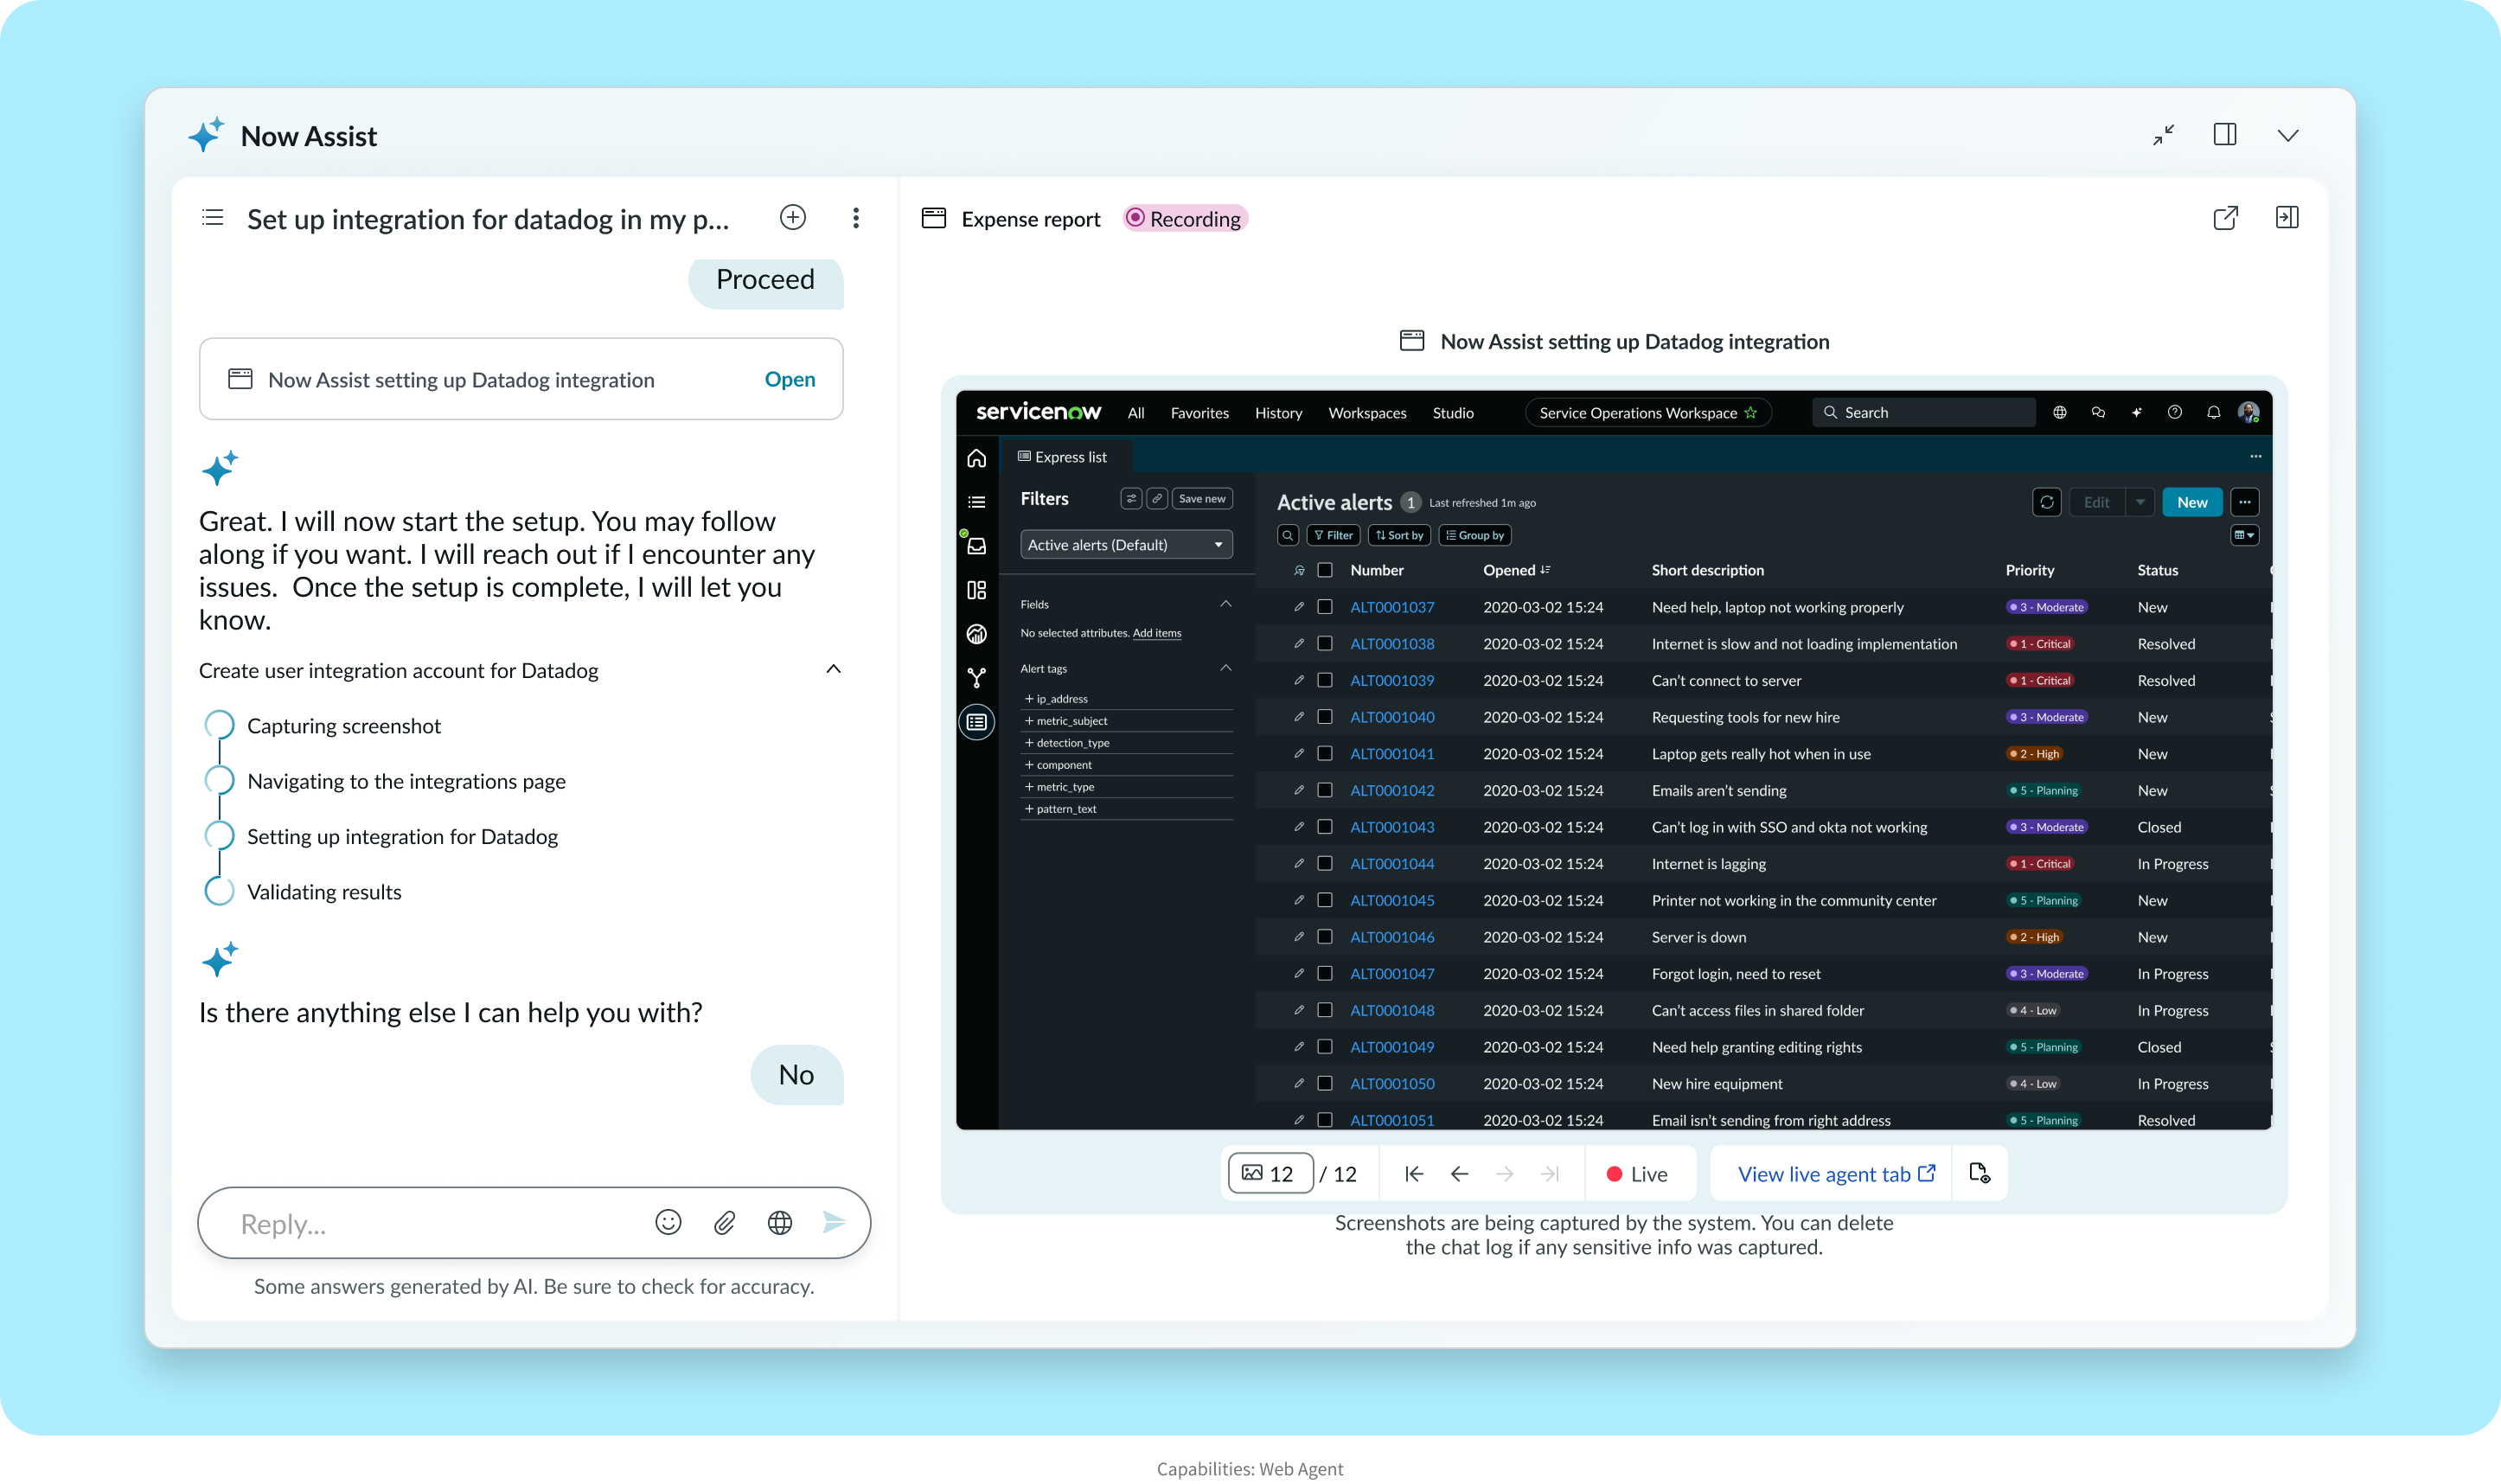The width and height of the screenshot is (2501, 1484).
Task: Go to first screenshot with skip-back arrow
Action: pyautogui.click(x=1413, y=1174)
